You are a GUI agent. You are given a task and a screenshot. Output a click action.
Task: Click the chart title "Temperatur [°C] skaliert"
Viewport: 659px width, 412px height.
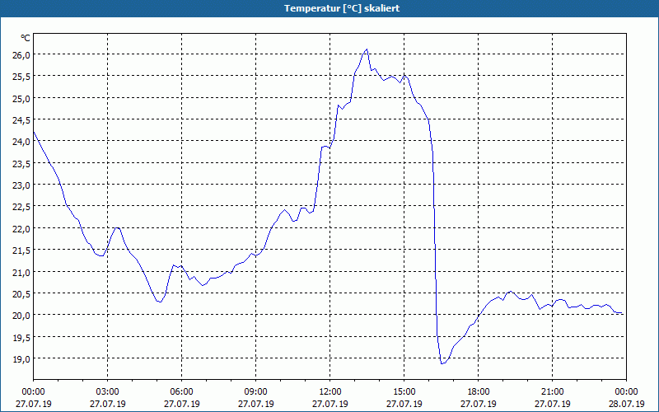[342, 8]
